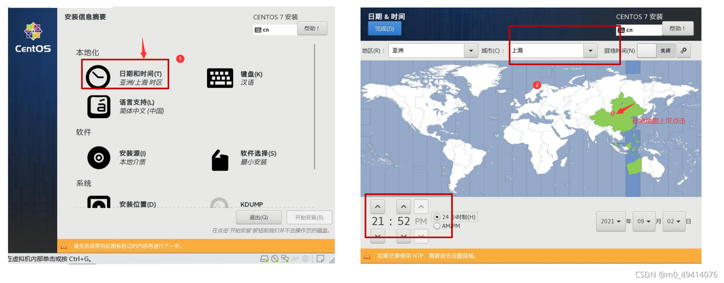Screen dimensions: 724x283
Task: Click the 软件 section heading
Action: tap(83, 132)
